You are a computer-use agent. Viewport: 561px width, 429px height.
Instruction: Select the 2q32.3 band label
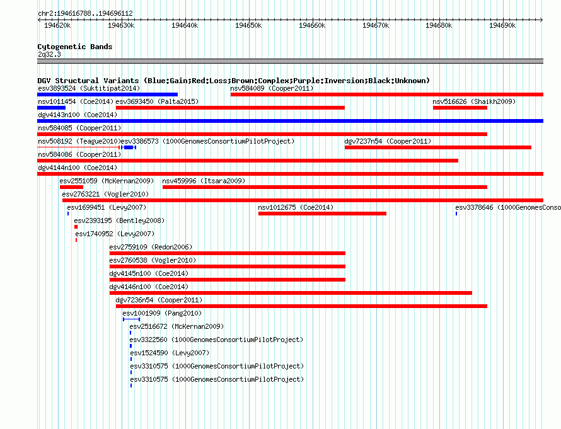point(49,54)
